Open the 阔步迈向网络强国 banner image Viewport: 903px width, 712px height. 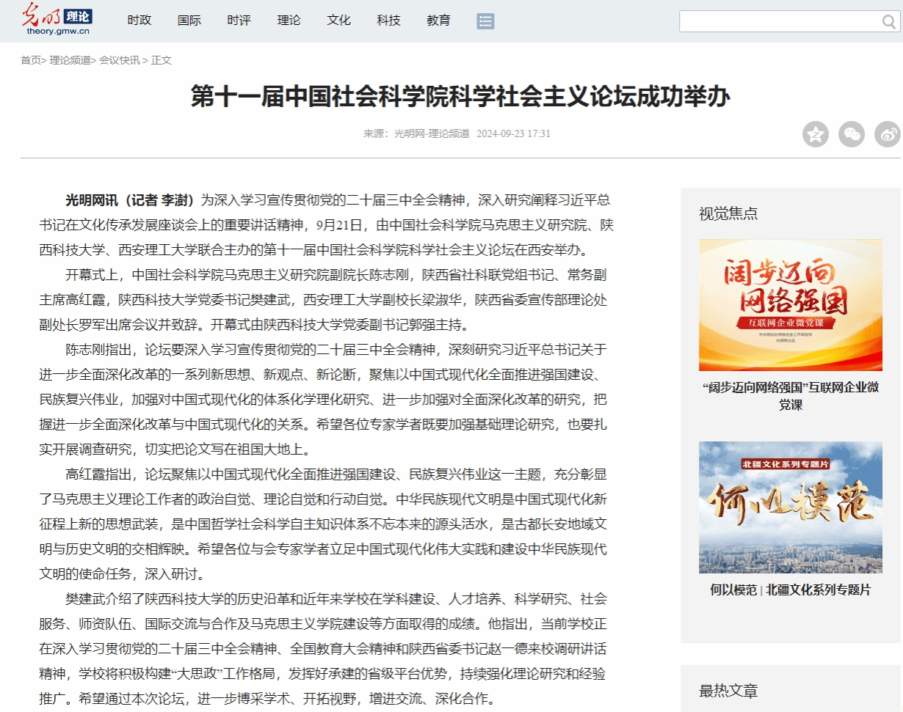click(x=790, y=304)
